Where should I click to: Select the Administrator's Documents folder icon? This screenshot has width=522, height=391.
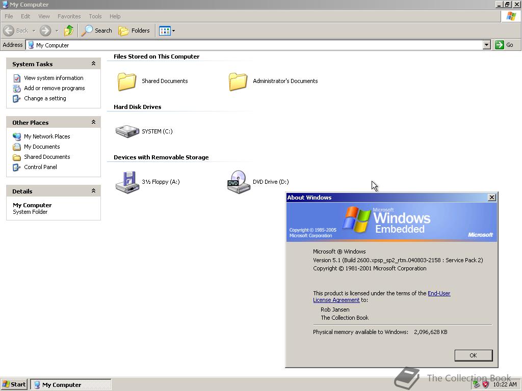(x=238, y=81)
